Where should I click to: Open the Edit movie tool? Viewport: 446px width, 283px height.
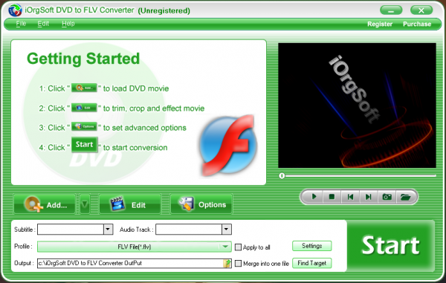point(130,204)
